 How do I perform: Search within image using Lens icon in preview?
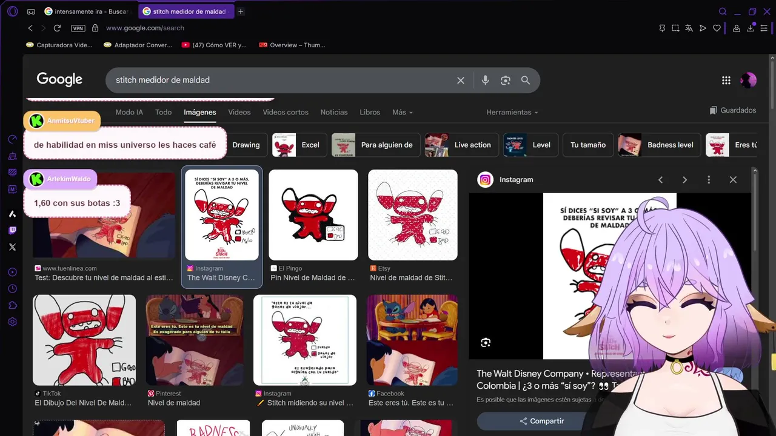pyautogui.click(x=486, y=343)
